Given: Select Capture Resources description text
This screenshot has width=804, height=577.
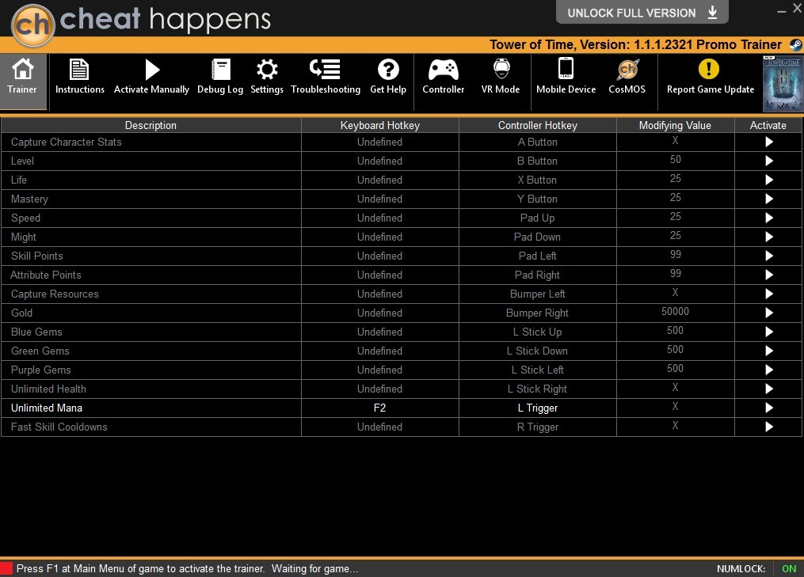Looking at the screenshot, I should (x=55, y=294).
